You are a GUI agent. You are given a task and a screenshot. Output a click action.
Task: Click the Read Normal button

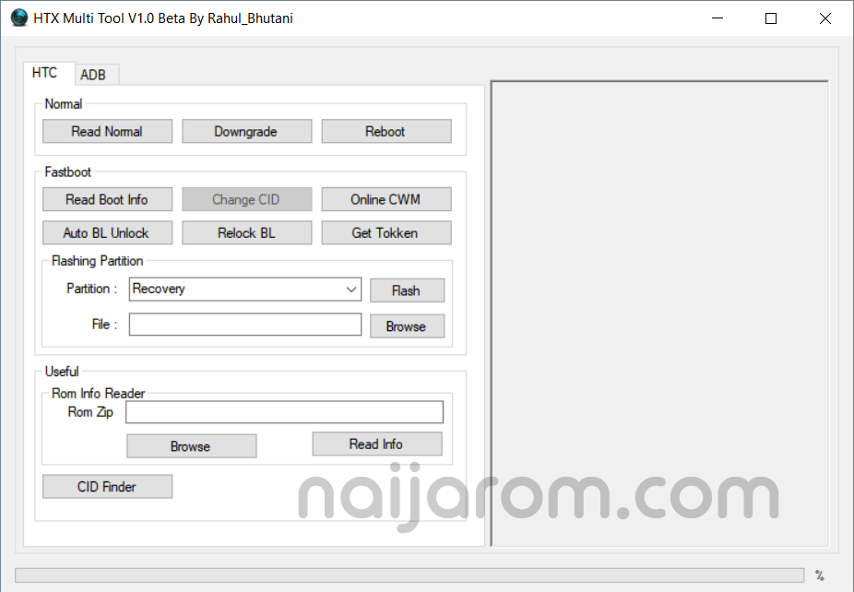pyautogui.click(x=107, y=131)
